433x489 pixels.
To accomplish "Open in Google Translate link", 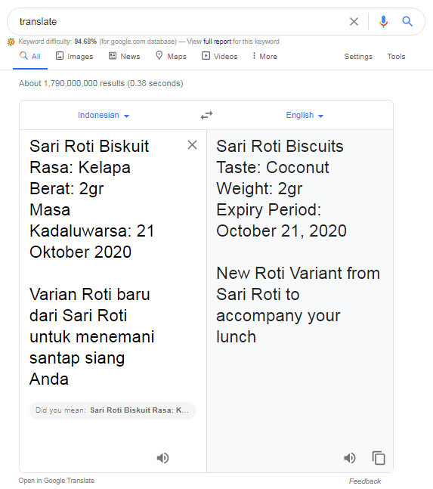I will coord(57,480).
